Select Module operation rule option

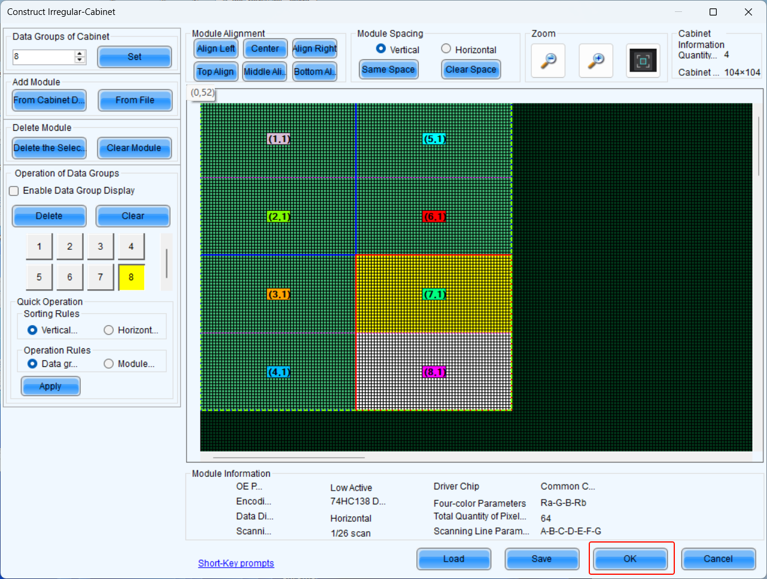tap(109, 363)
